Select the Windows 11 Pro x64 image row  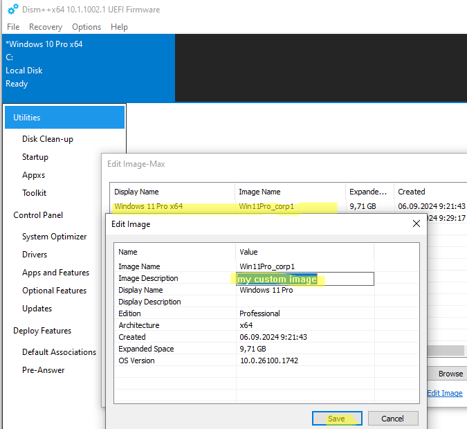tap(289, 206)
